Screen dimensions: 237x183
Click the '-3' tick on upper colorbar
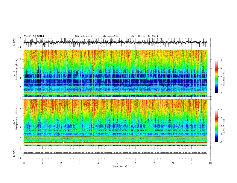tap(221, 60)
